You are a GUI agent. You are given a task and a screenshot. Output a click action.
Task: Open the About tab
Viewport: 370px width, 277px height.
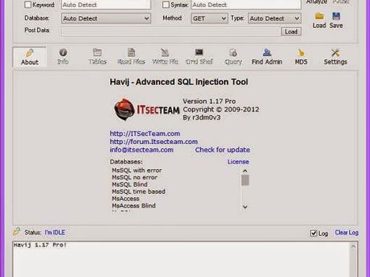pos(29,57)
